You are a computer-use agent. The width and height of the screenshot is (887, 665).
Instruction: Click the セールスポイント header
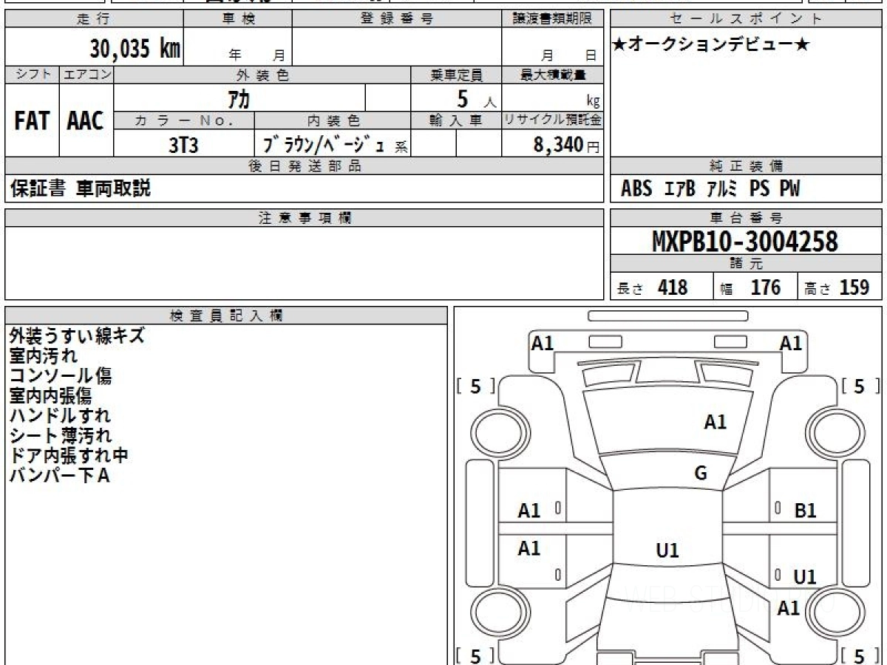pos(747,19)
